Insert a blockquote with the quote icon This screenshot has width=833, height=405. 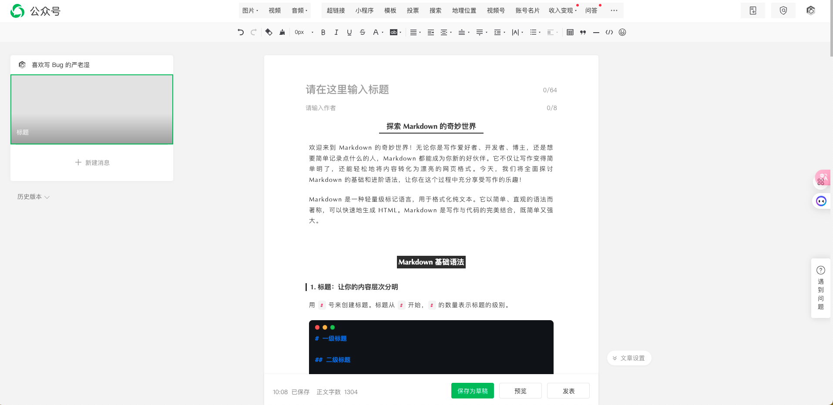583,32
